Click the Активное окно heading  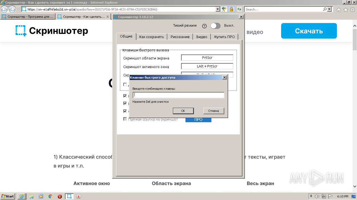click(x=91, y=183)
